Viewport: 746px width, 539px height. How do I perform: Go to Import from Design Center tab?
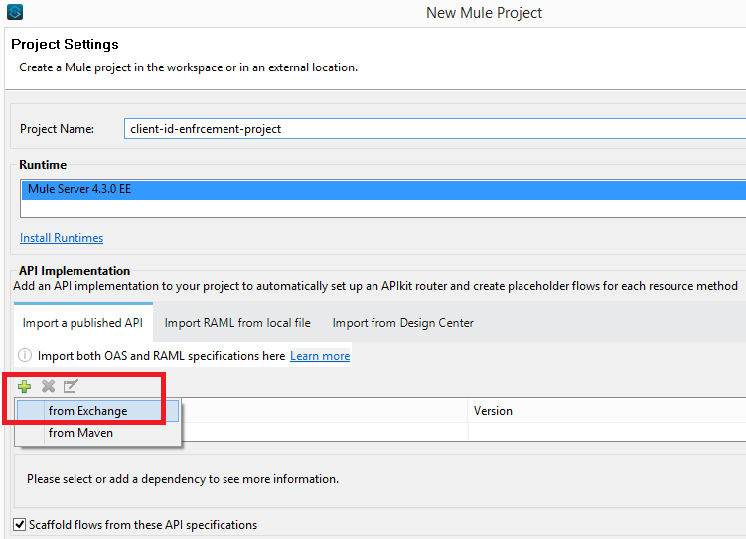point(402,323)
